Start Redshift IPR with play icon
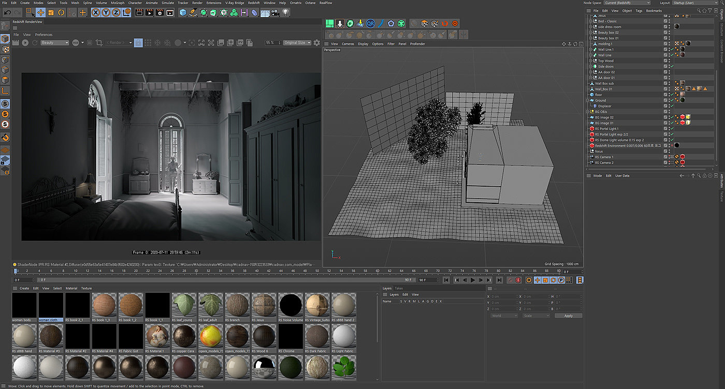Screen dimensions: 725x389 click(x=25, y=42)
